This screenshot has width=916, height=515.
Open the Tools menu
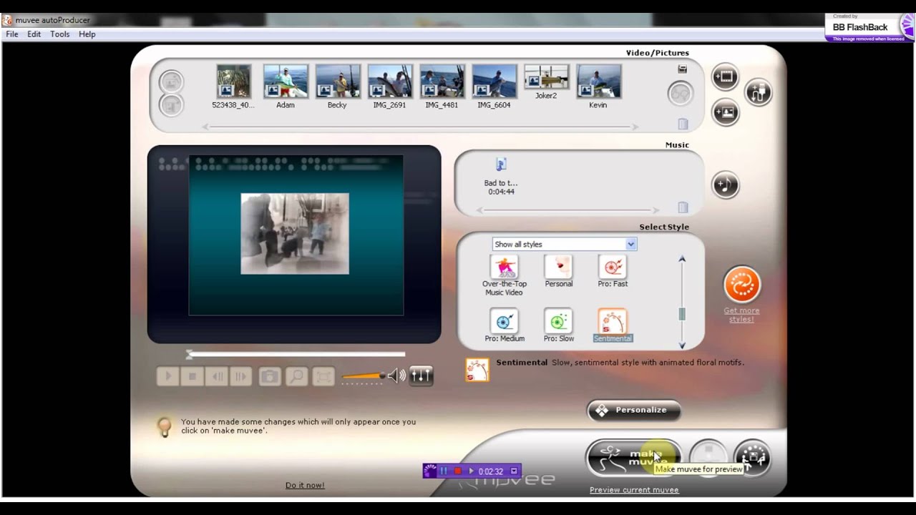(60, 34)
